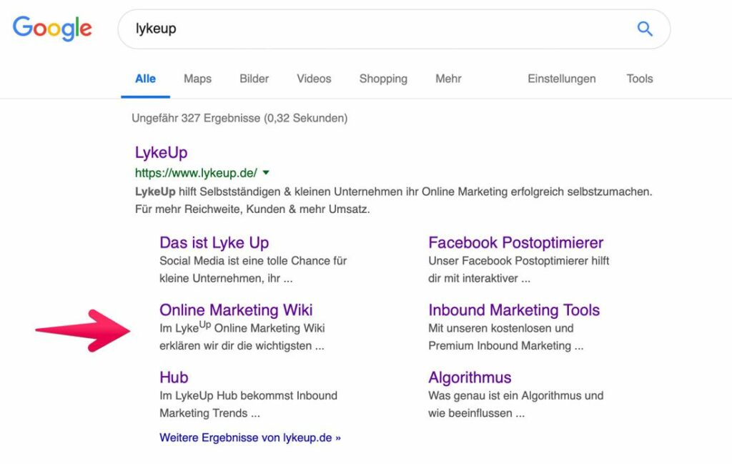Expand the dropdown arrow next to lykeup.de URL

click(x=265, y=172)
